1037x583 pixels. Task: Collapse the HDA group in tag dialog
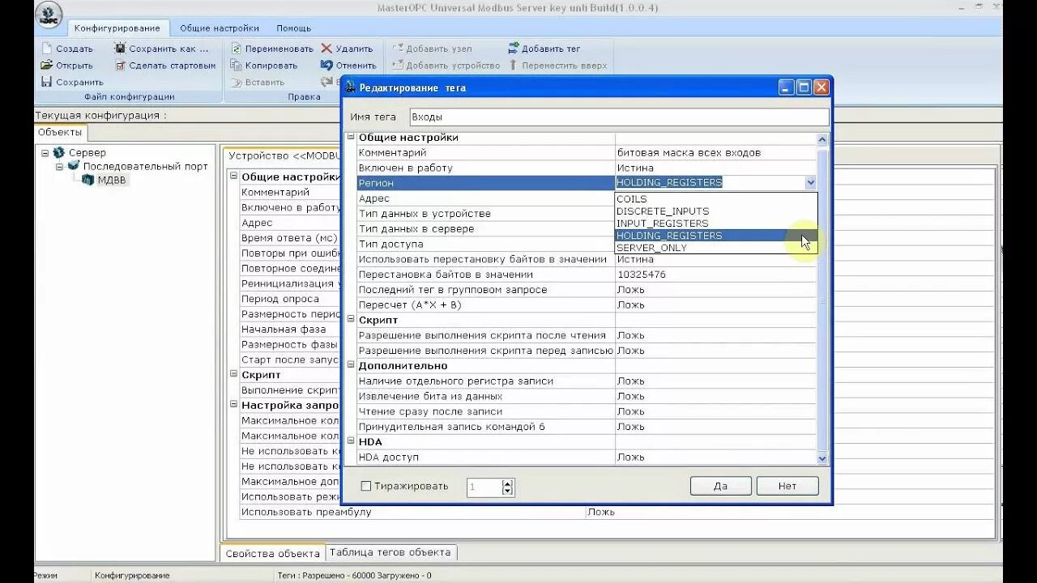click(x=351, y=441)
